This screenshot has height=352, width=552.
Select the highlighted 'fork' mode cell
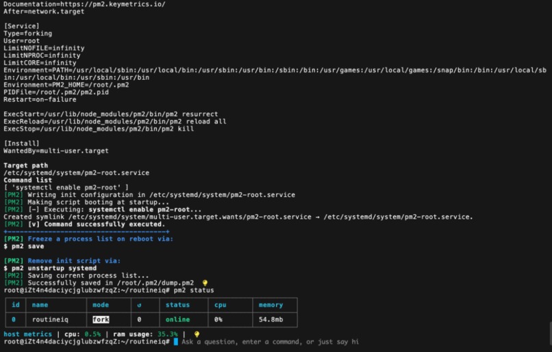point(101,319)
